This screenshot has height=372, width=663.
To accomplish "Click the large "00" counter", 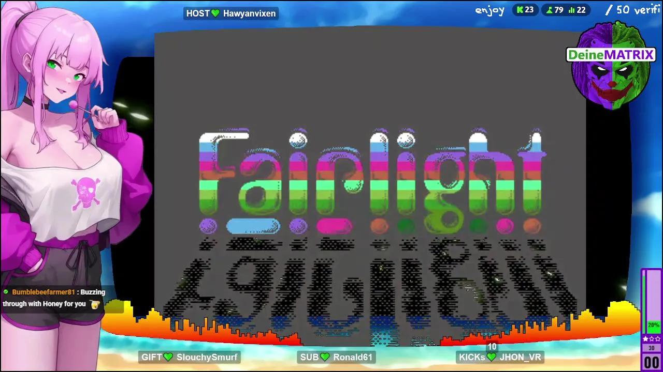I will tap(652, 361).
